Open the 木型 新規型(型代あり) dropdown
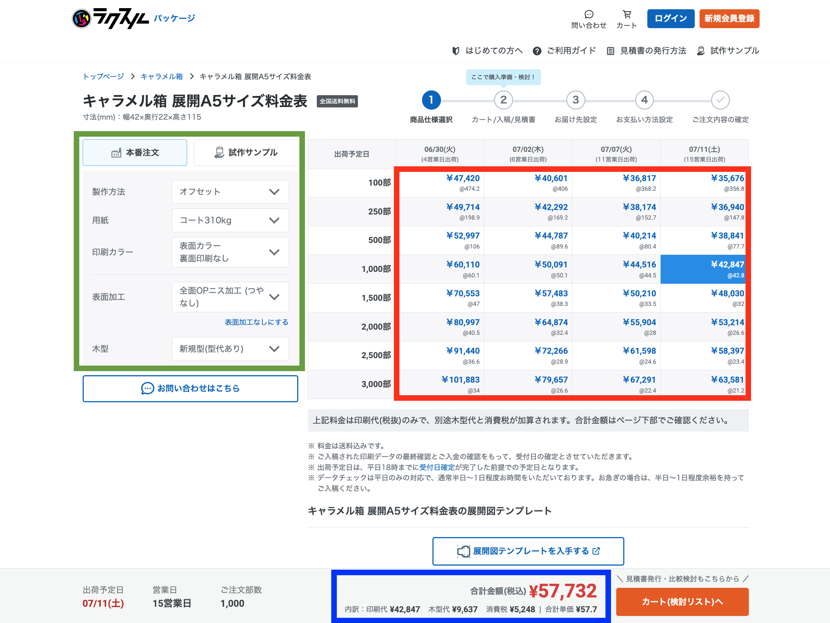The height and width of the screenshot is (623, 830). [230, 349]
